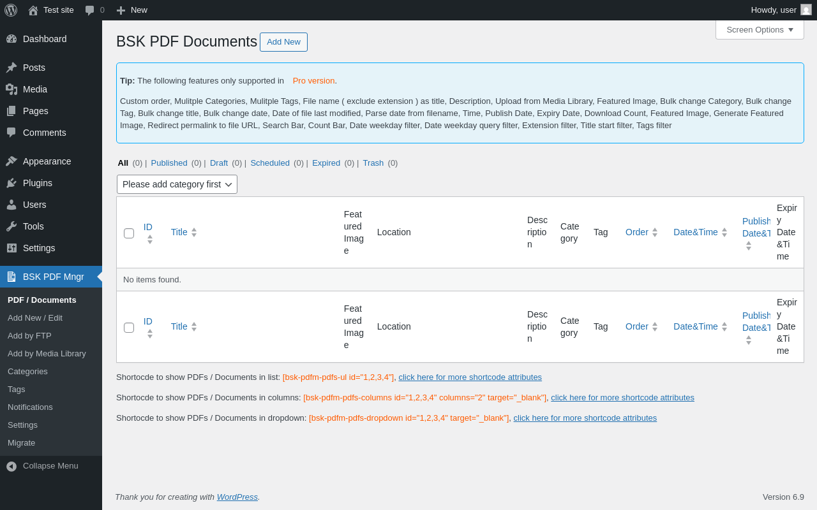Open the user avatar in admin bar

pyautogui.click(x=806, y=10)
